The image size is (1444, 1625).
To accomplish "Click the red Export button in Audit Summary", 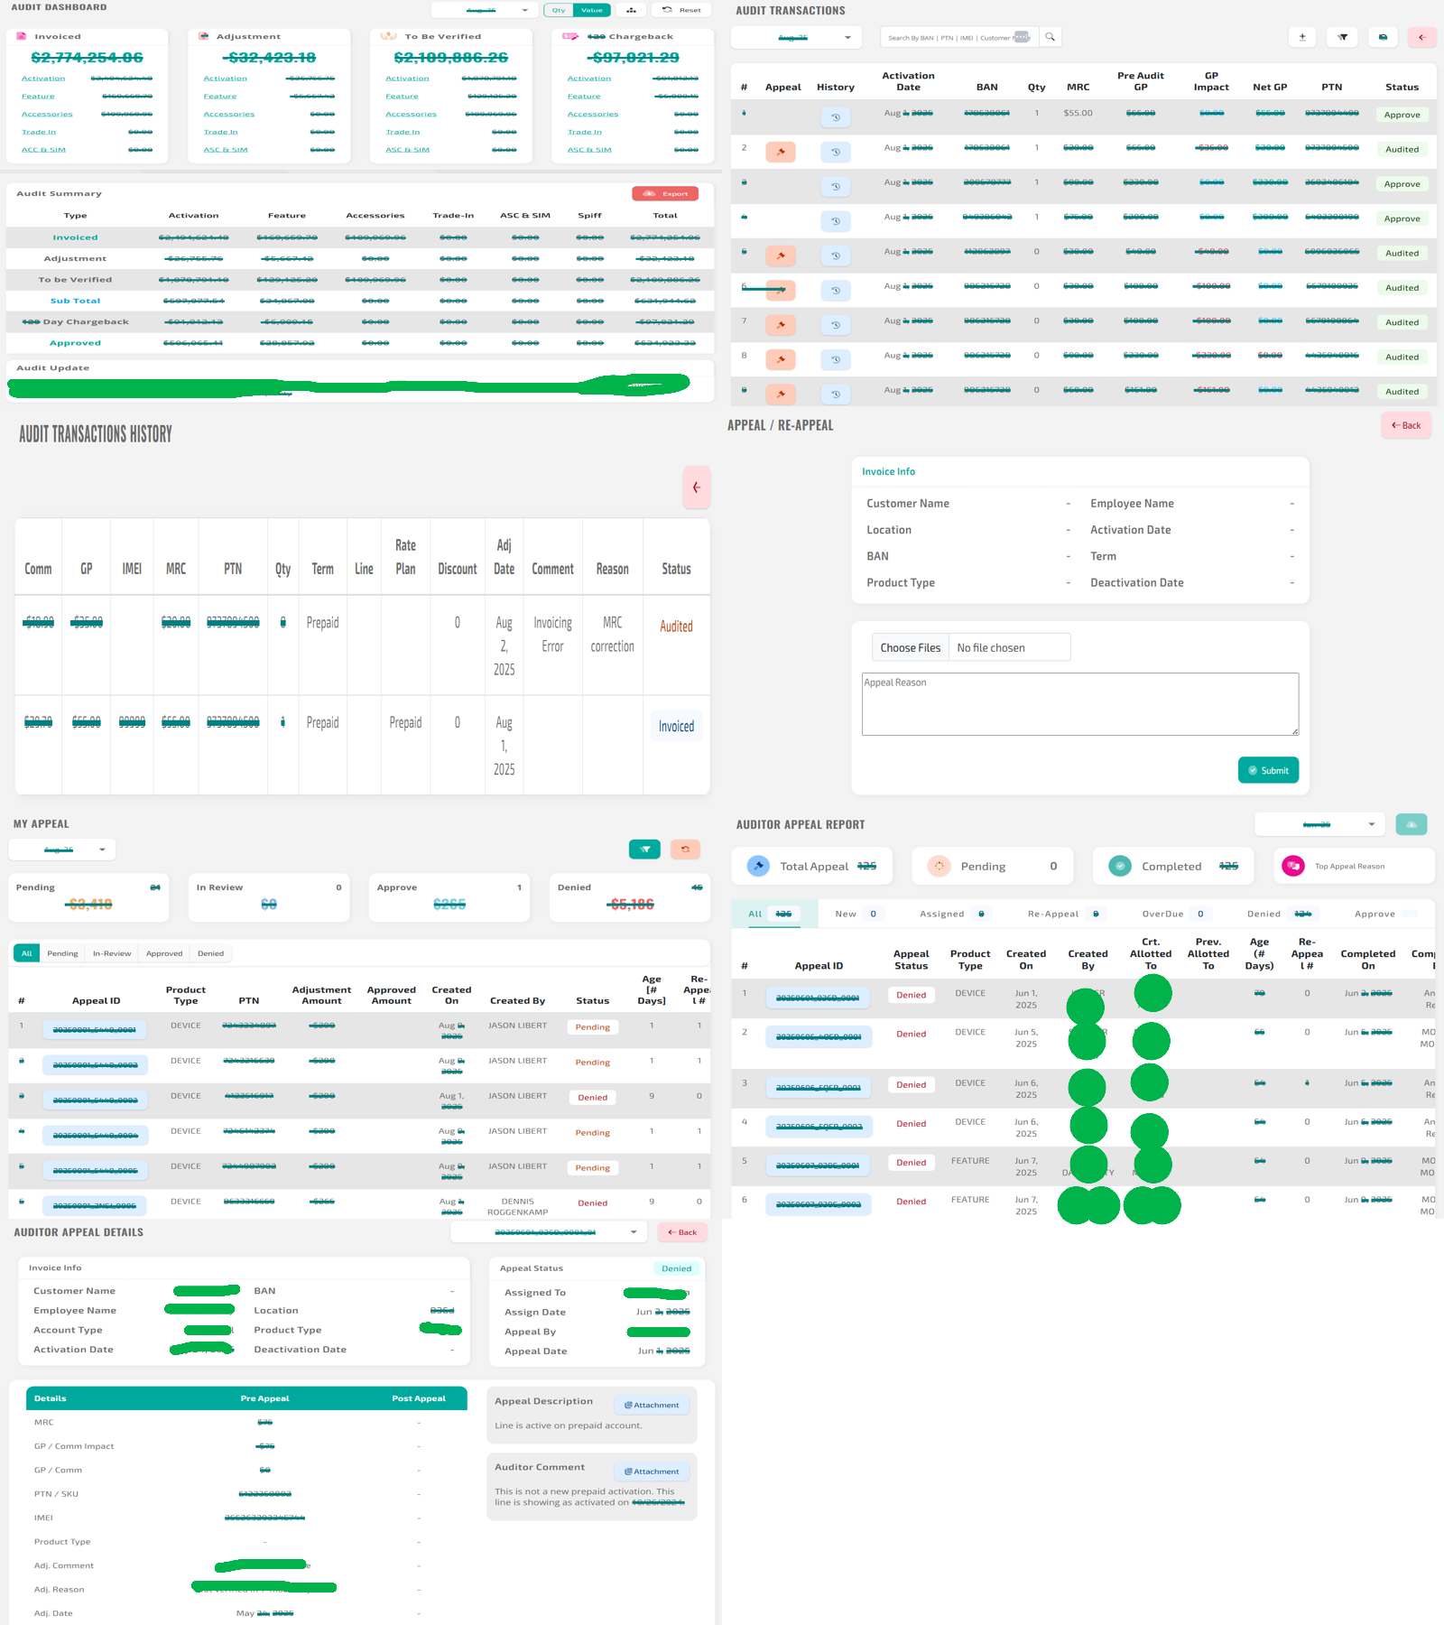I will pos(666,193).
